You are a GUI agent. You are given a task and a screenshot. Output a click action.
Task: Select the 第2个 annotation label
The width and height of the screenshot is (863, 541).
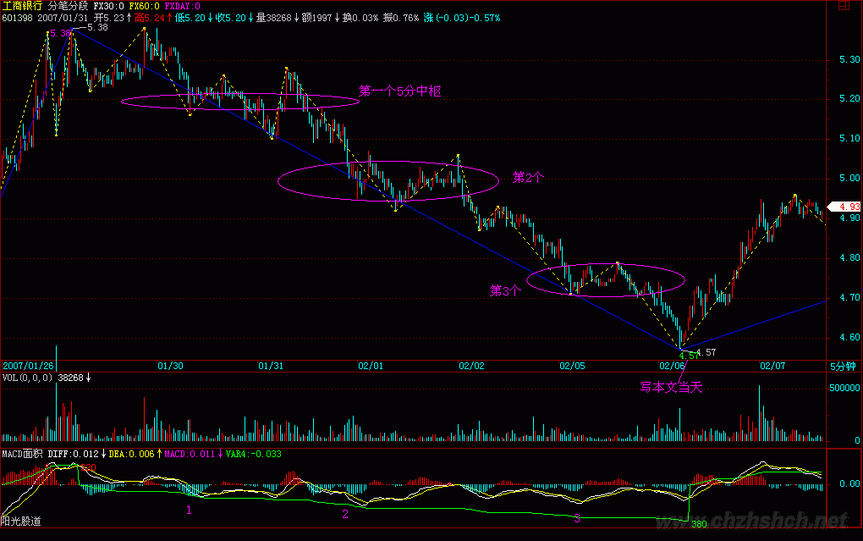click(529, 178)
